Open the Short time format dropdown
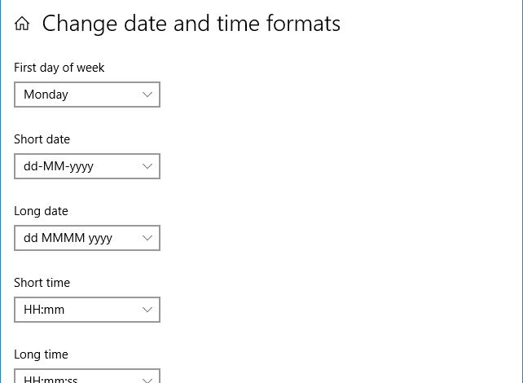Screen dimensions: 523x383 87,310
